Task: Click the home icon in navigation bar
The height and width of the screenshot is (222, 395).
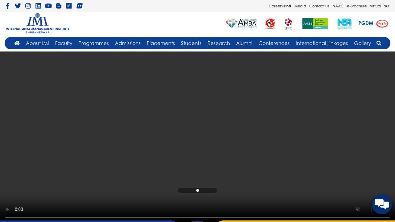Action: (x=17, y=43)
